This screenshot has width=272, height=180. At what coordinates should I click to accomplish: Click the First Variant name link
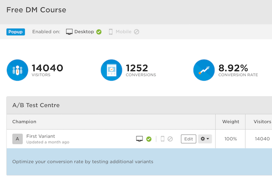[41, 136]
